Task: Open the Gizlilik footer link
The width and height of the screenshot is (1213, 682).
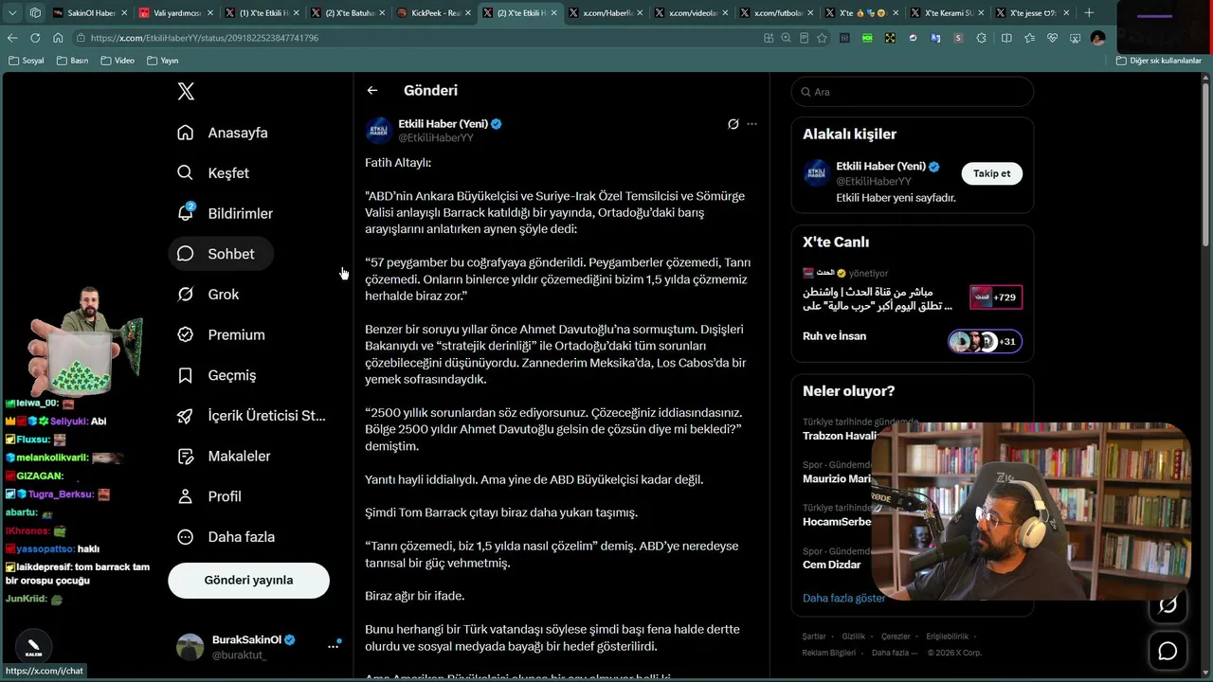Action: 854,637
